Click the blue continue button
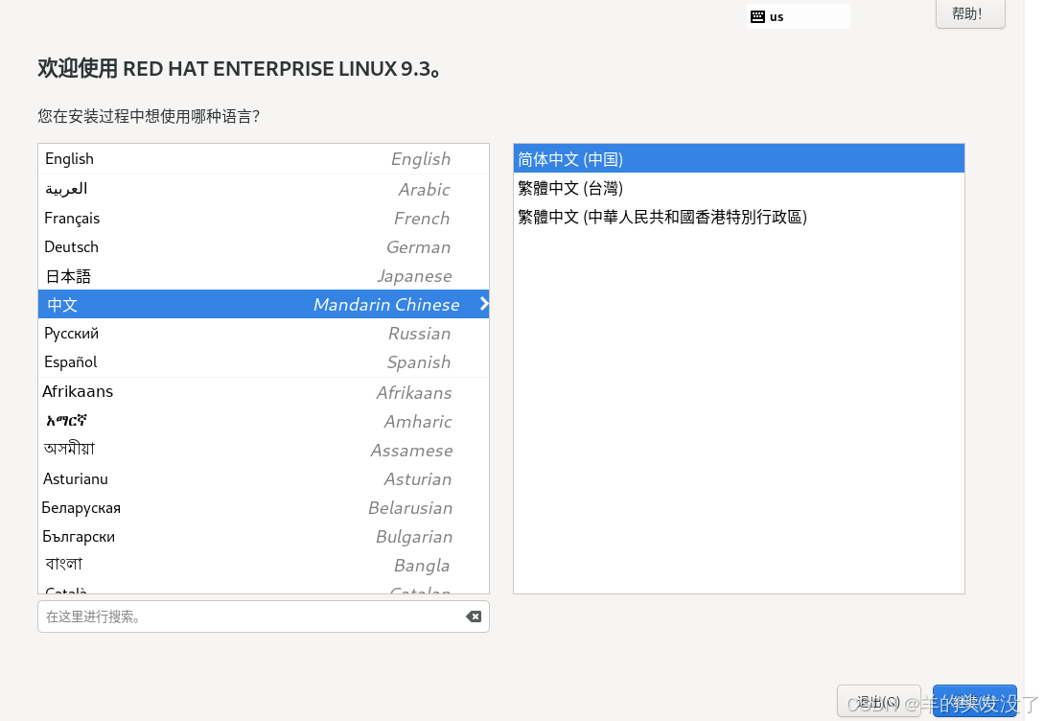The width and height of the screenshot is (1044, 721). point(974,702)
